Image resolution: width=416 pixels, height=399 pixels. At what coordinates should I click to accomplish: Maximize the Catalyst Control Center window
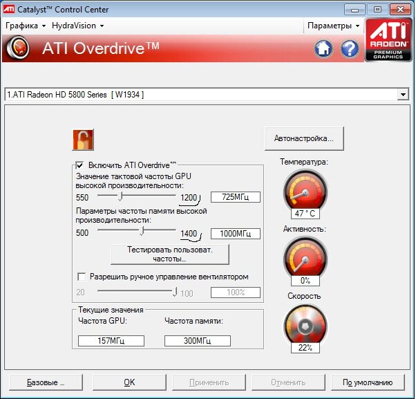pyautogui.click(x=377, y=10)
